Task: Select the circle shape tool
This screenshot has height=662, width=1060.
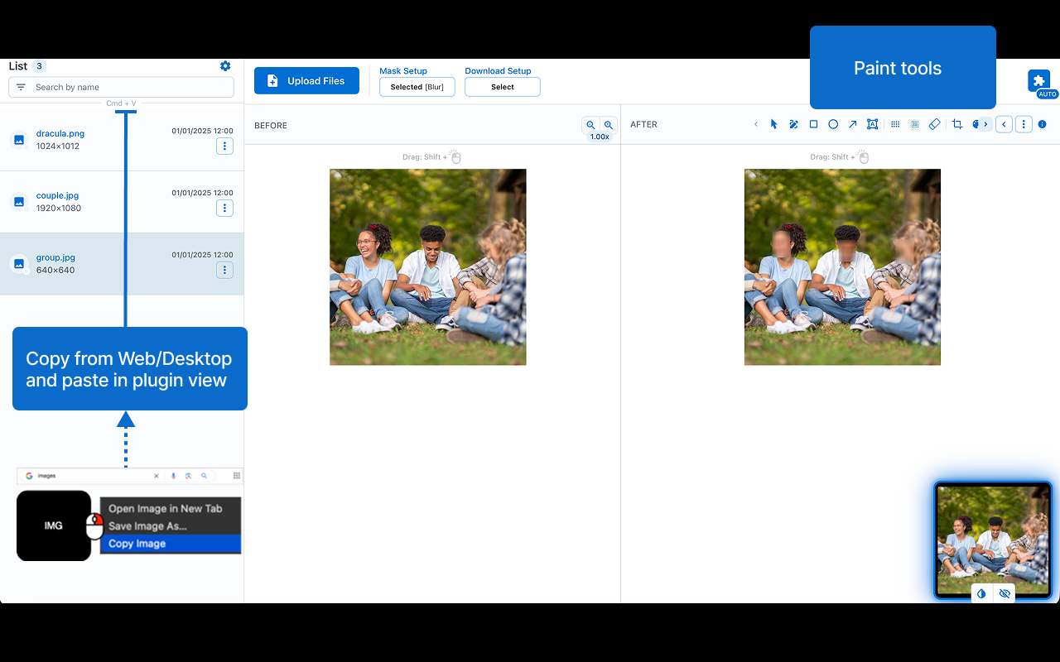Action: click(x=833, y=124)
